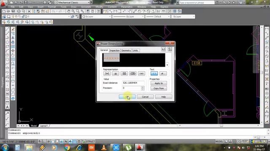
Task: Select the General tab
Action: (x=104, y=50)
